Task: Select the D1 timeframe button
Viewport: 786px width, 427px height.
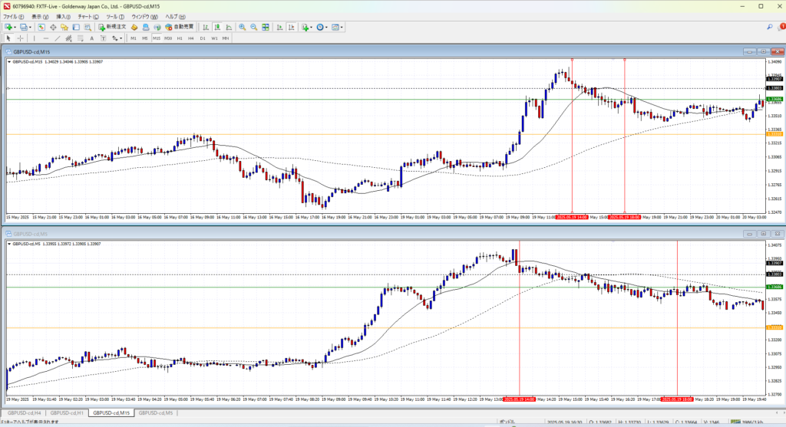Action: [x=203, y=38]
